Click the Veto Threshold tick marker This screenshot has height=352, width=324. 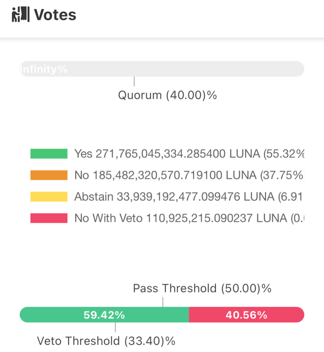coord(115,329)
